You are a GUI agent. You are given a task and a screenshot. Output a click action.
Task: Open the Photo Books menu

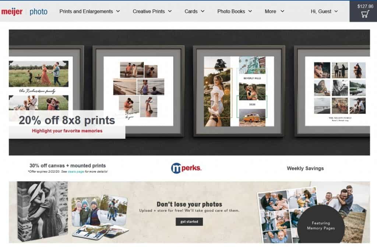(231, 11)
